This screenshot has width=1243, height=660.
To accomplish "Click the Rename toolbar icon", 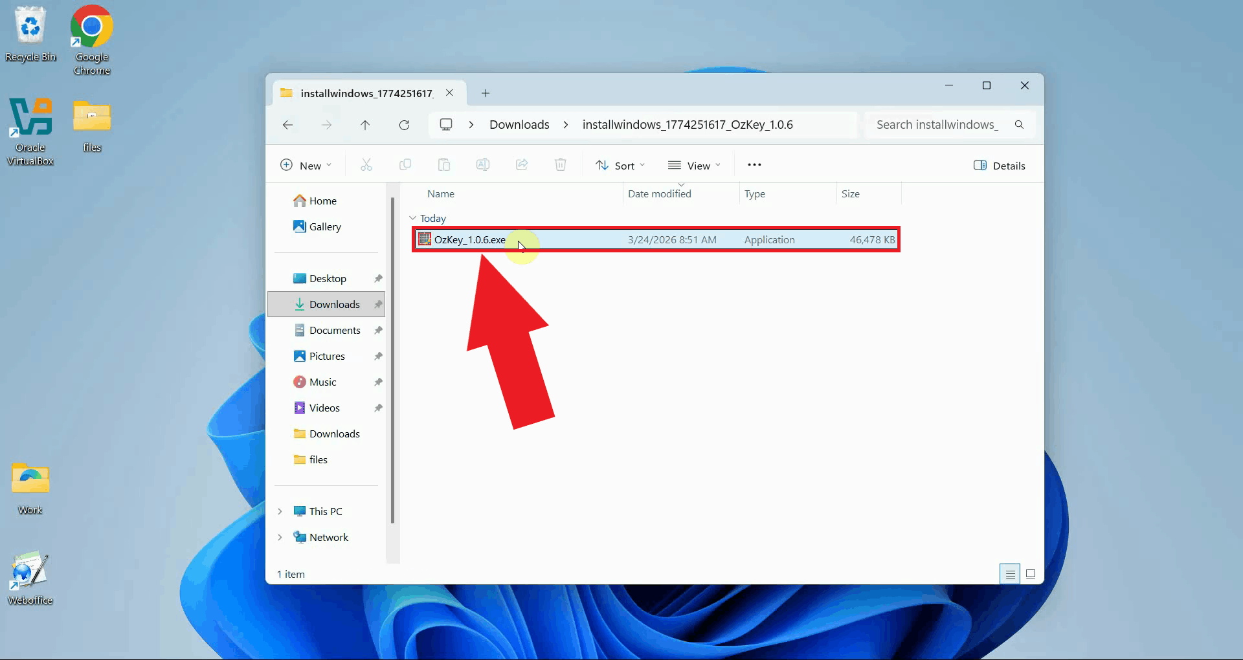I will point(483,165).
